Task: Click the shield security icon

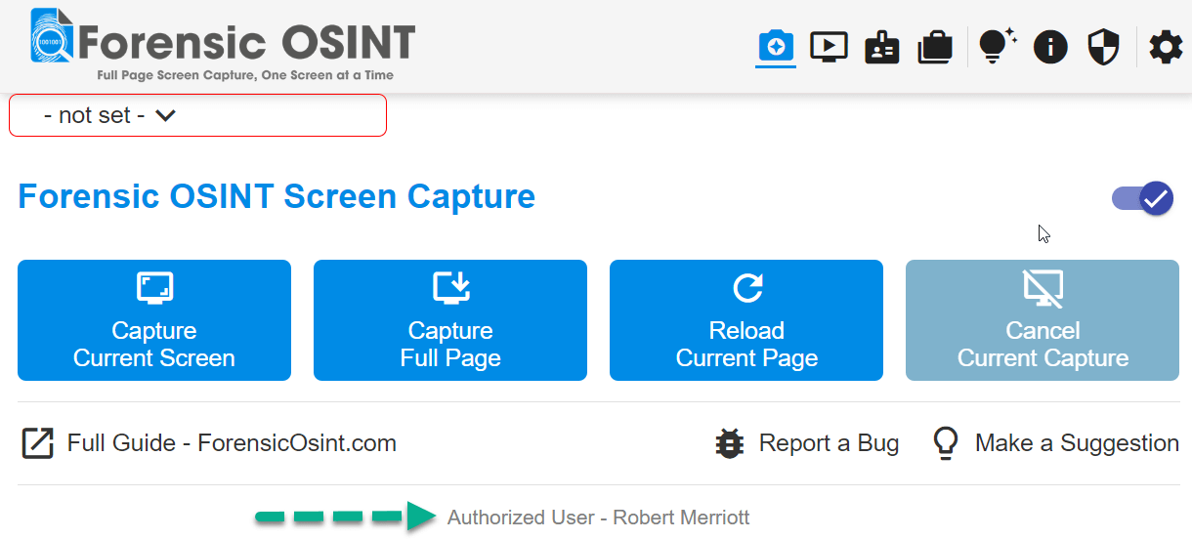Action: click(1103, 47)
